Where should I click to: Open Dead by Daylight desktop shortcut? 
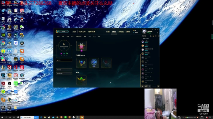pyautogui.click(x=9, y=109)
